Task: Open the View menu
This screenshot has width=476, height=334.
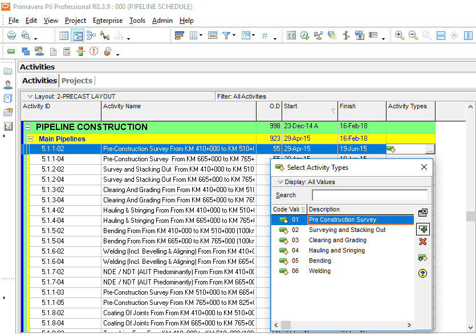Action: pos(51,21)
